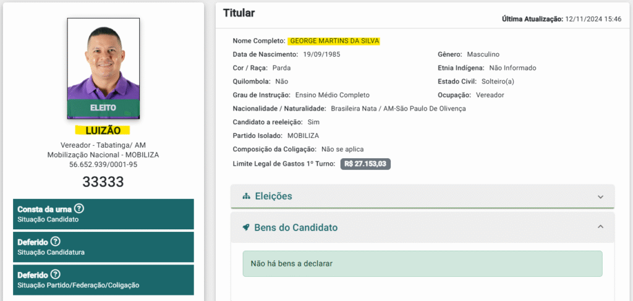Click help icon beside Deferido Situação Candidatura
Screen dimensions: 633x301
tap(55, 242)
